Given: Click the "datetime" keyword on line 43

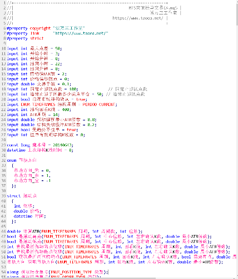Looking at the screenshot, I should pos(23,216).
